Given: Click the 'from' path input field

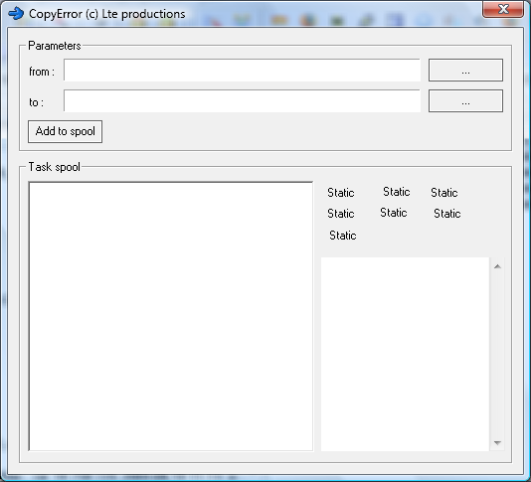Looking at the screenshot, I should click(x=242, y=71).
